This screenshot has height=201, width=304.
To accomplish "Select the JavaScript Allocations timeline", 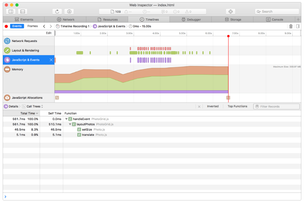I will [29, 98].
